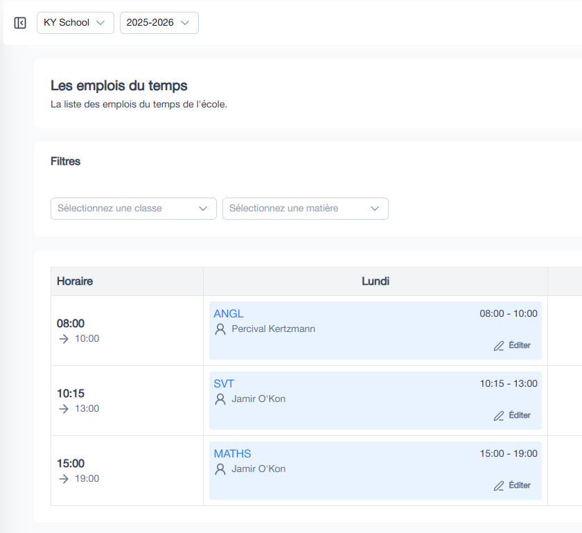The image size is (582, 533).
Task: Open the ANGL course link
Action: point(229,313)
